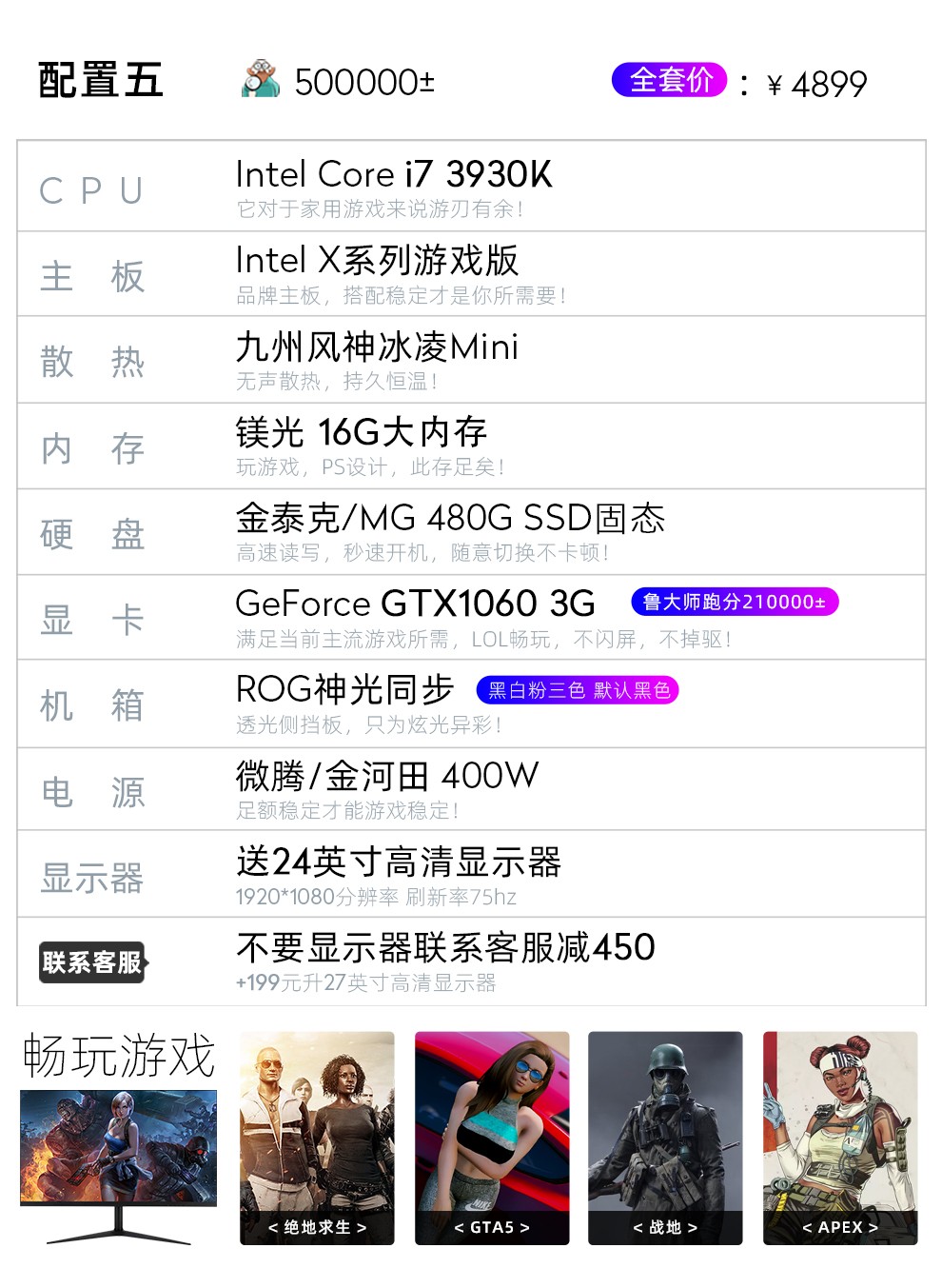Viewport: 942px width, 1268px height.
Task: Open the APEX game thumbnail
Action: pyautogui.click(x=840, y=1138)
